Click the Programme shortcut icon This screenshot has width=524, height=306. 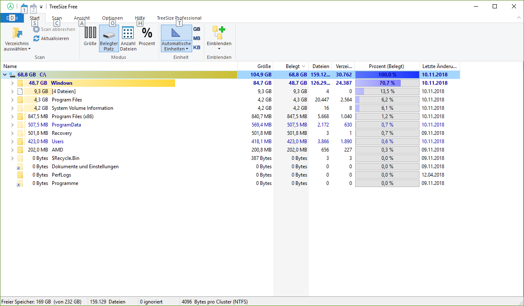click(x=20, y=183)
